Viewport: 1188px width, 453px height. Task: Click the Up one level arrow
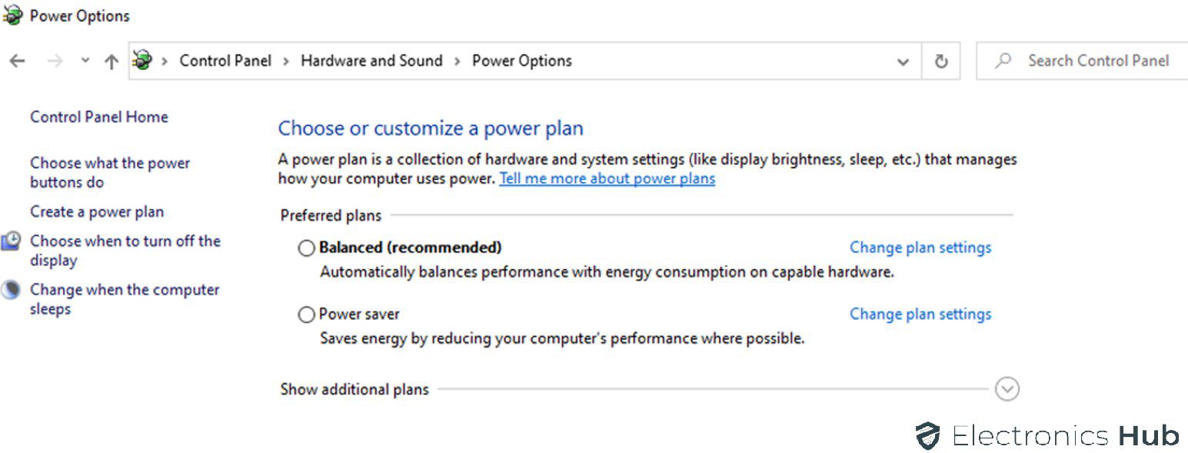pos(111,60)
